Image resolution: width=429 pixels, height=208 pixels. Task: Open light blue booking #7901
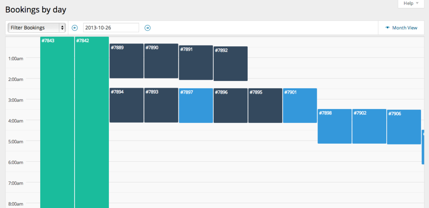pos(300,105)
